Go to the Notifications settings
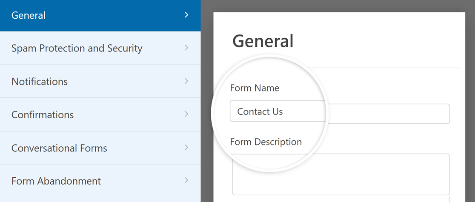The height and width of the screenshot is (202, 475). point(40,82)
